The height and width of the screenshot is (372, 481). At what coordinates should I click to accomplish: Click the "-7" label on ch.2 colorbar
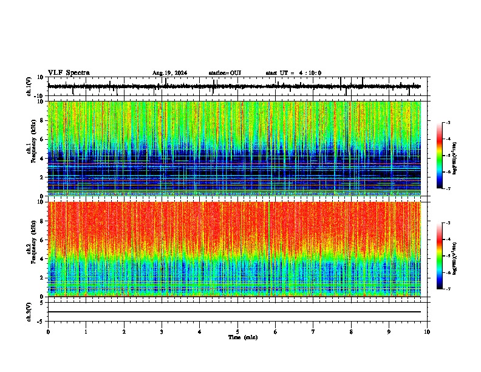[x=448, y=289]
